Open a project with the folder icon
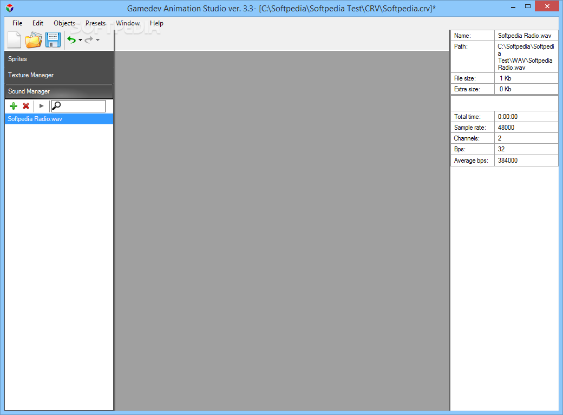Viewport: 563px width, 415px height. click(34, 40)
